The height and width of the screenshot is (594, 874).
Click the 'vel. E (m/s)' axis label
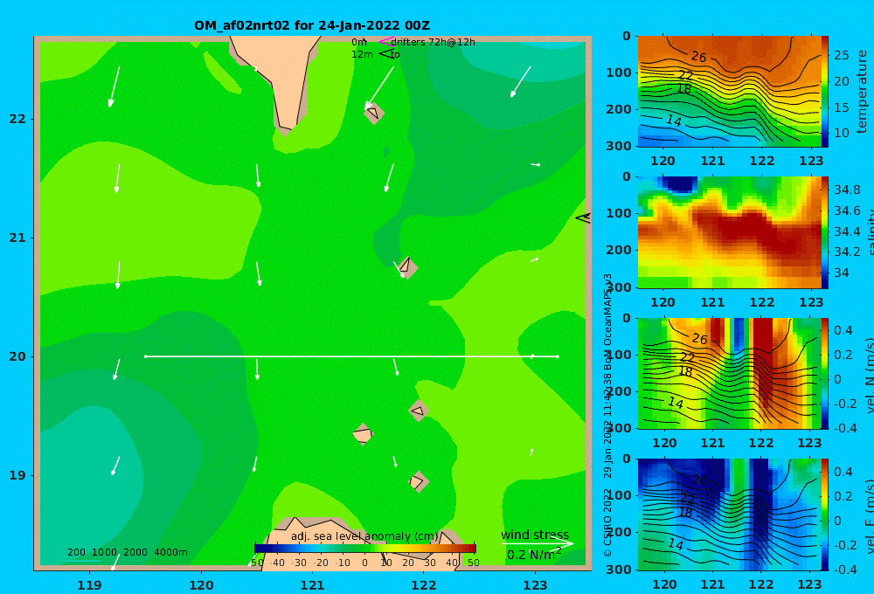(869, 516)
